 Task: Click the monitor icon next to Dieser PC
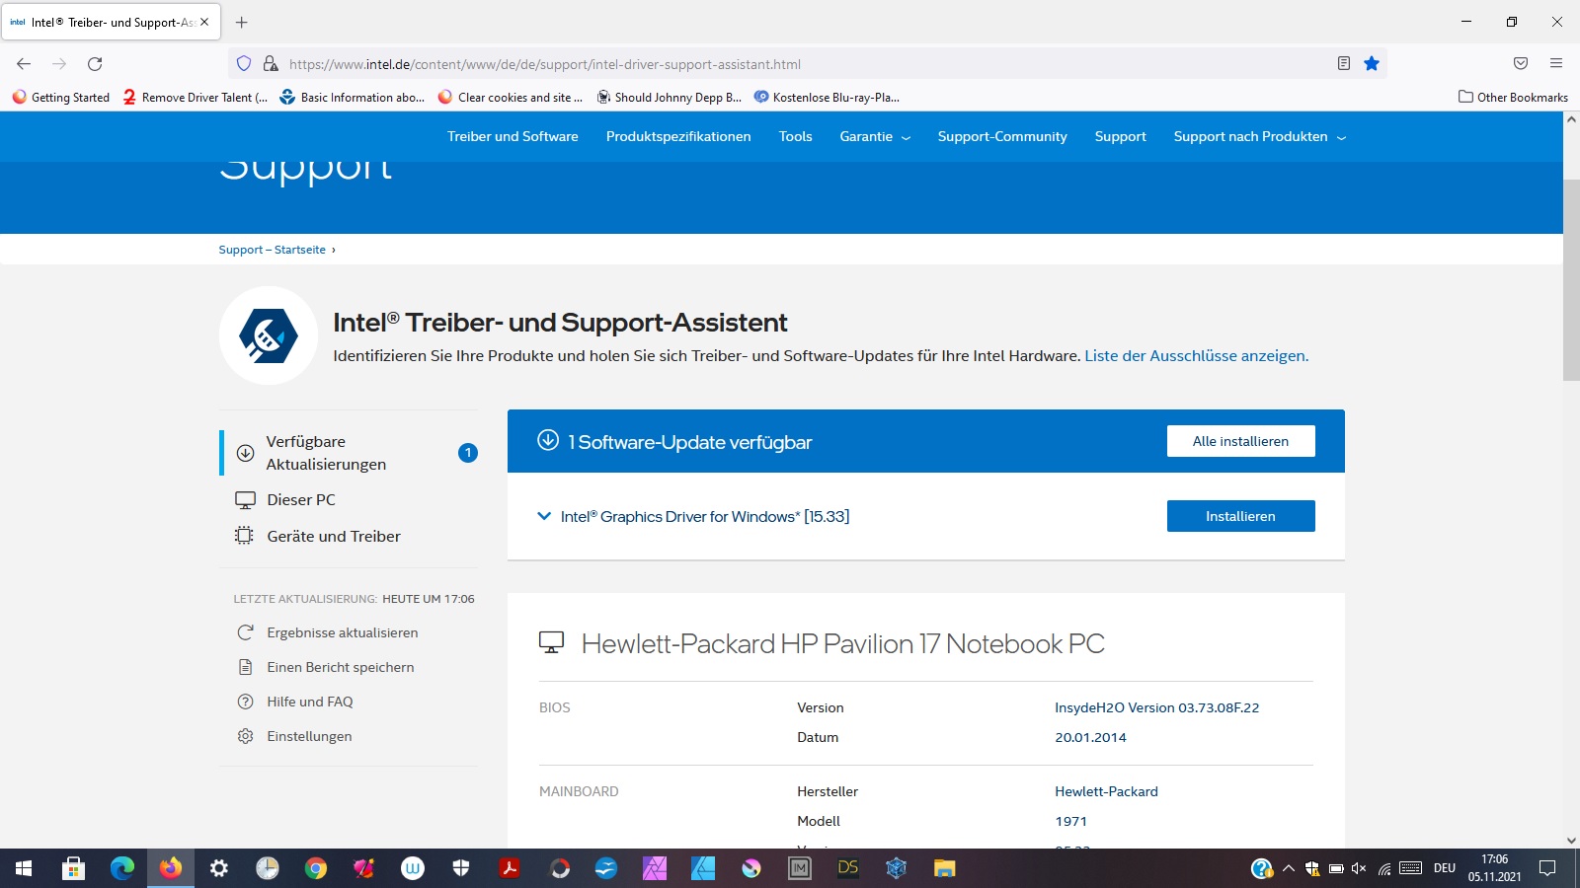click(244, 499)
